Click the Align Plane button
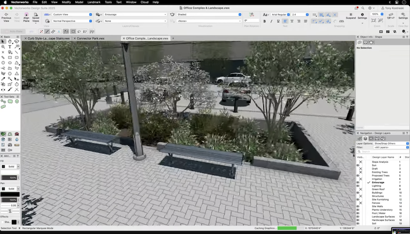Image resolution: width=410 pixels, height=234 pixels. 26,17
